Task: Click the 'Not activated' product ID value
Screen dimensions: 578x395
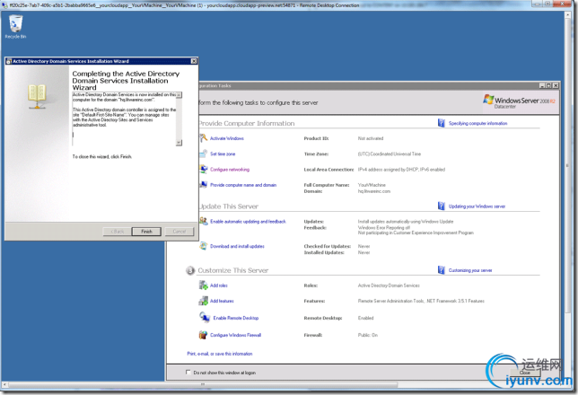Action: tap(371, 138)
